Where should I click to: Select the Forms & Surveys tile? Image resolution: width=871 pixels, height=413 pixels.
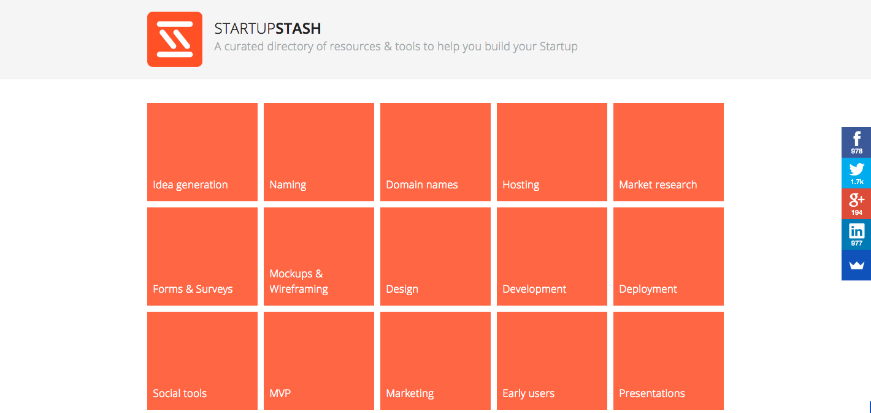(202, 257)
